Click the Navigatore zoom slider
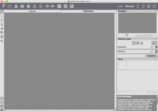Image resolution: width=158 pixels, height=111 pixels. tap(145, 36)
